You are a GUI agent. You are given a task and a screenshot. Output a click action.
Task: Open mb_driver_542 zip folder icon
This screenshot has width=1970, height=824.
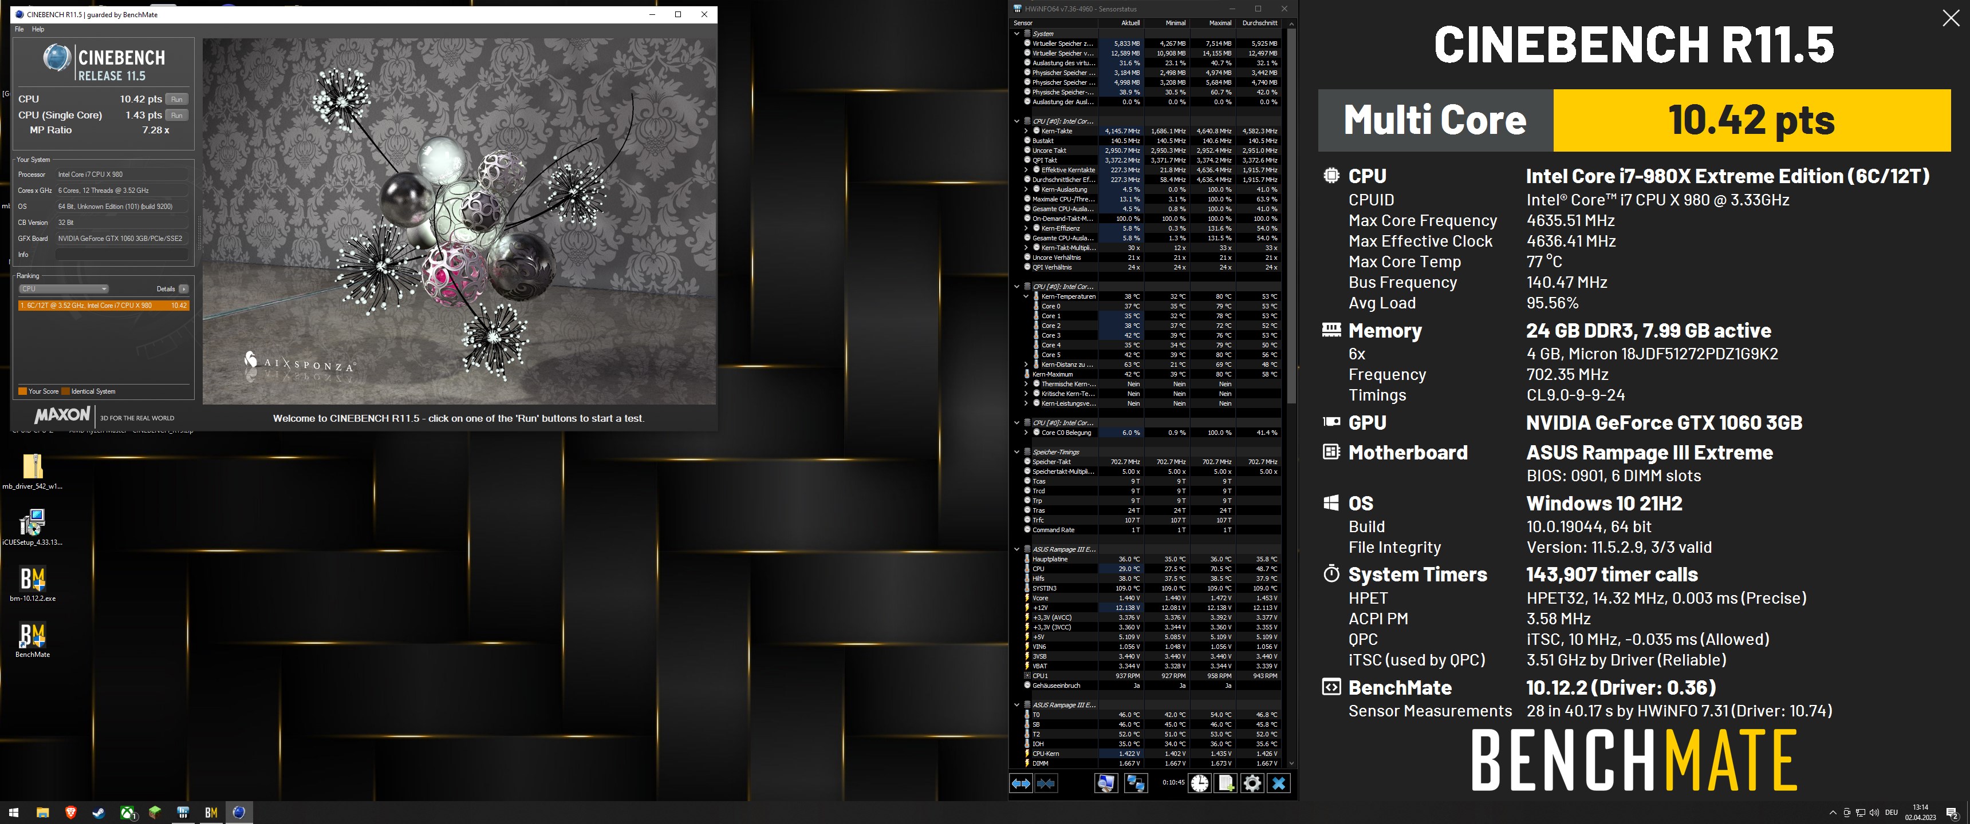pos(32,471)
